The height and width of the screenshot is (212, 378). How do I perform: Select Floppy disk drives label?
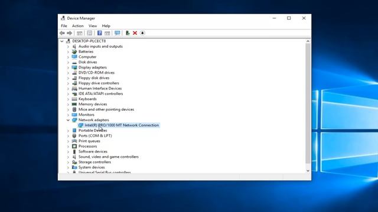[94, 78]
